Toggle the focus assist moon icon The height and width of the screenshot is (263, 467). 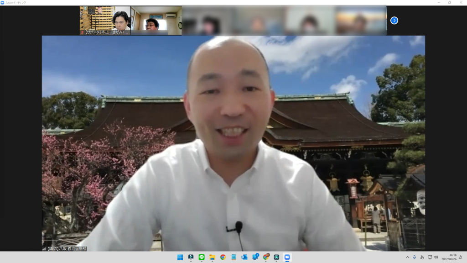[460, 257]
